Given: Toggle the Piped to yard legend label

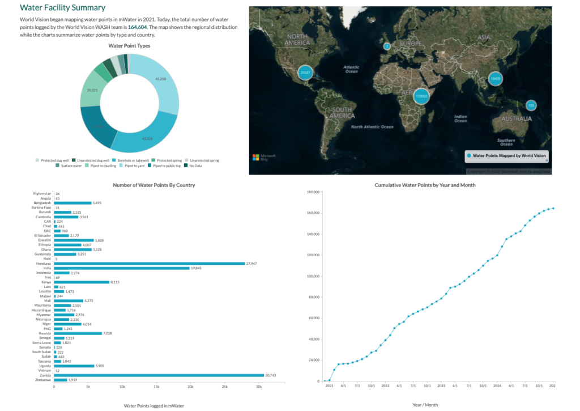Looking at the screenshot, I should [x=134, y=166].
